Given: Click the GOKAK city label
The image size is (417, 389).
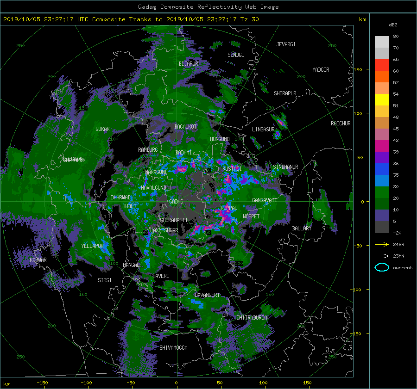Looking at the screenshot, I should pos(102,129).
